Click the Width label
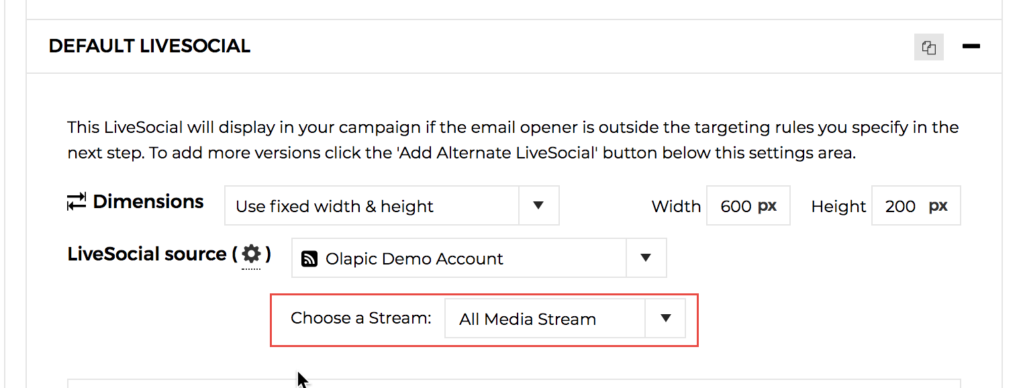1023x388 pixels. tap(676, 207)
